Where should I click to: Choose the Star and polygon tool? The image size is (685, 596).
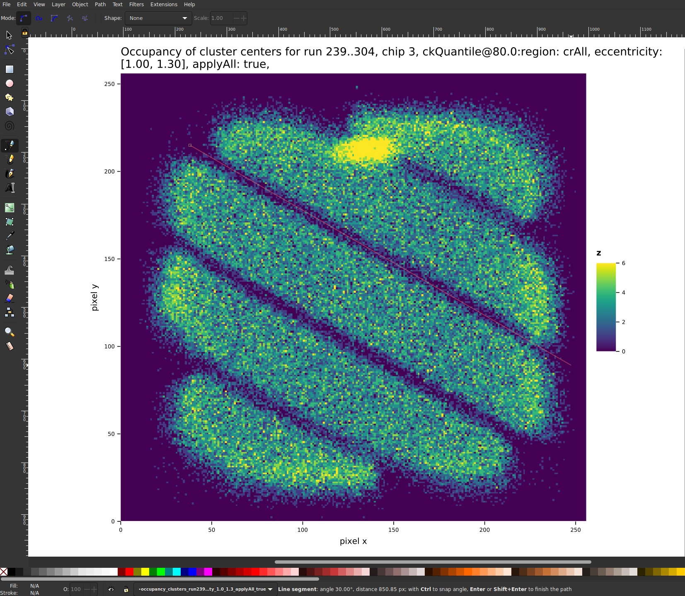tap(9, 97)
